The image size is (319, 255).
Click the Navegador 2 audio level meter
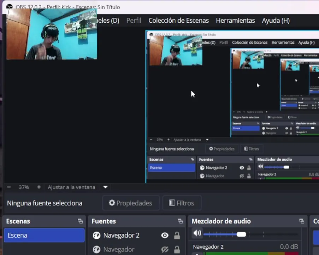(251, 253)
